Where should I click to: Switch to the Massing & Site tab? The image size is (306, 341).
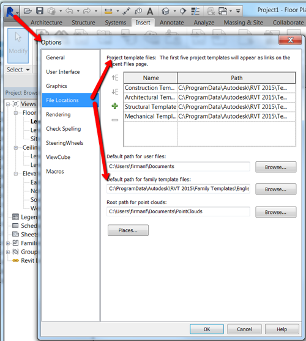pyautogui.click(x=244, y=23)
